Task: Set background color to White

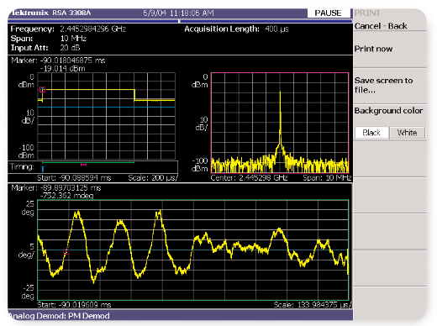Action: (x=407, y=133)
